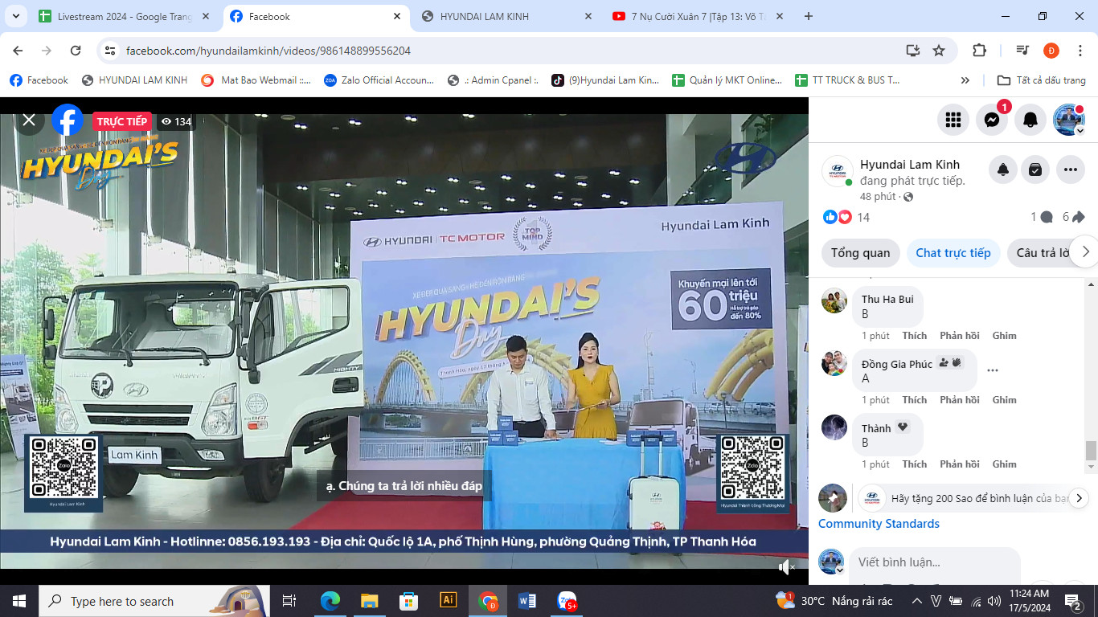Viewport: 1098px width, 617px height.
Task: Open the Facebook menu grid
Action: point(953,120)
